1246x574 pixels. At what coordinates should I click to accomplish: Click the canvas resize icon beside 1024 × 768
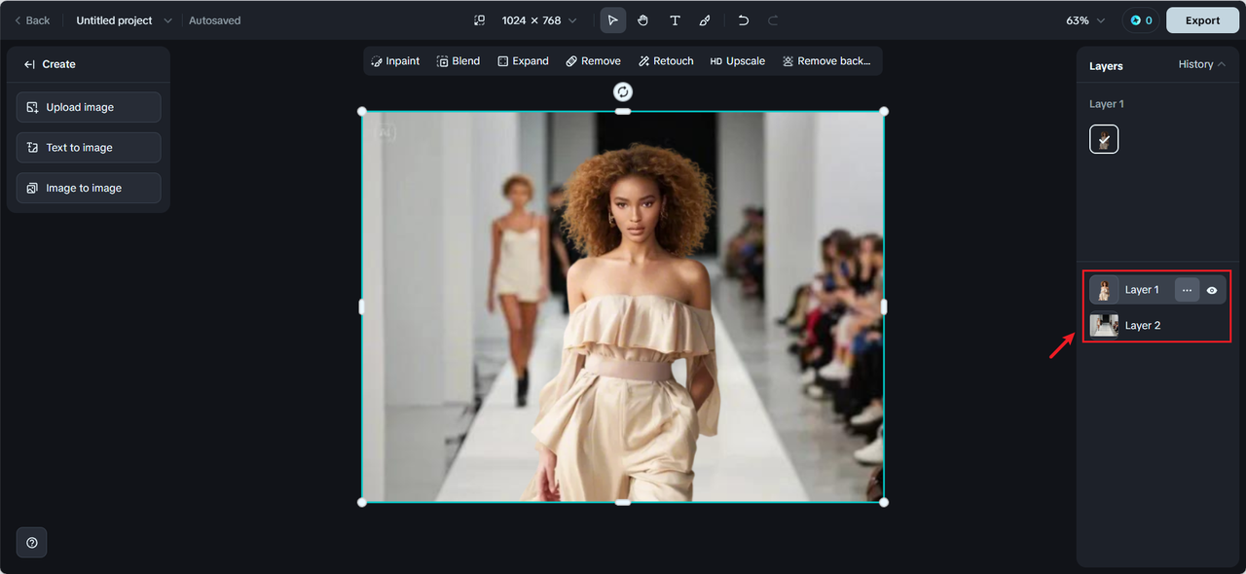pyautogui.click(x=479, y=20)
